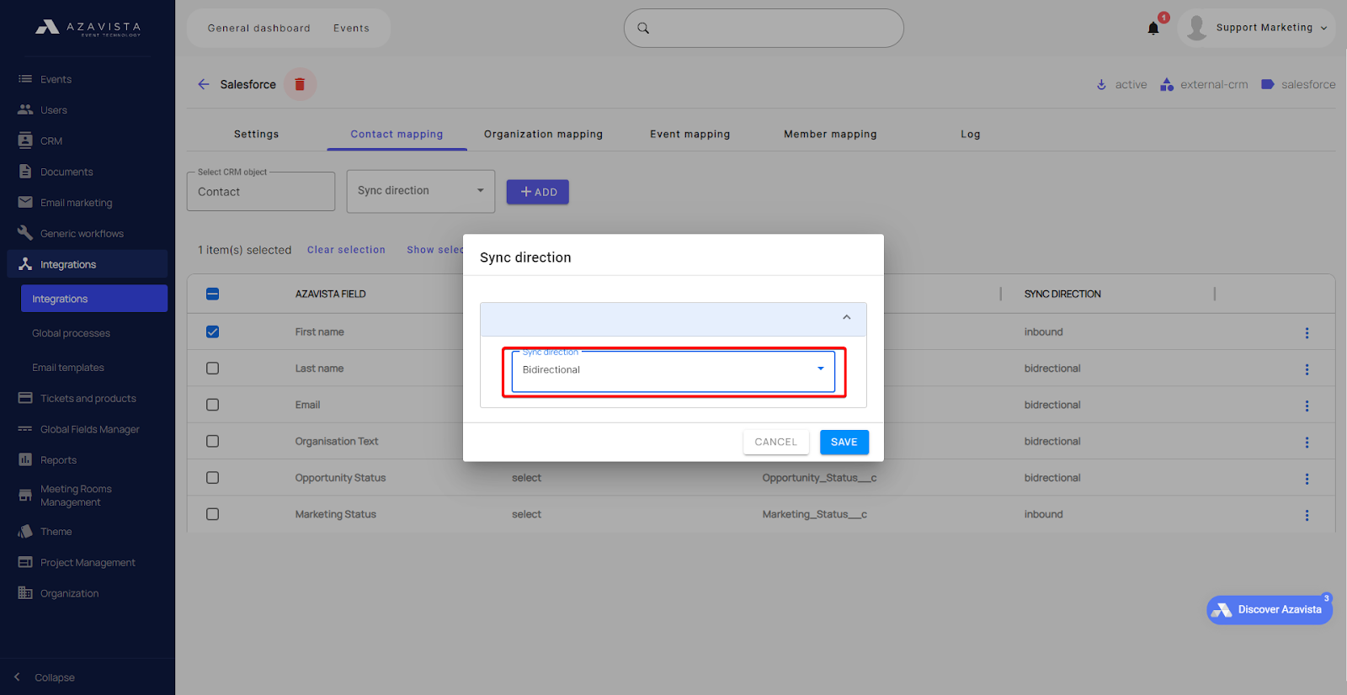The image size is (1347, 695).
Task: Switch to the Organization mapping tab
Action: click(543, 134)
